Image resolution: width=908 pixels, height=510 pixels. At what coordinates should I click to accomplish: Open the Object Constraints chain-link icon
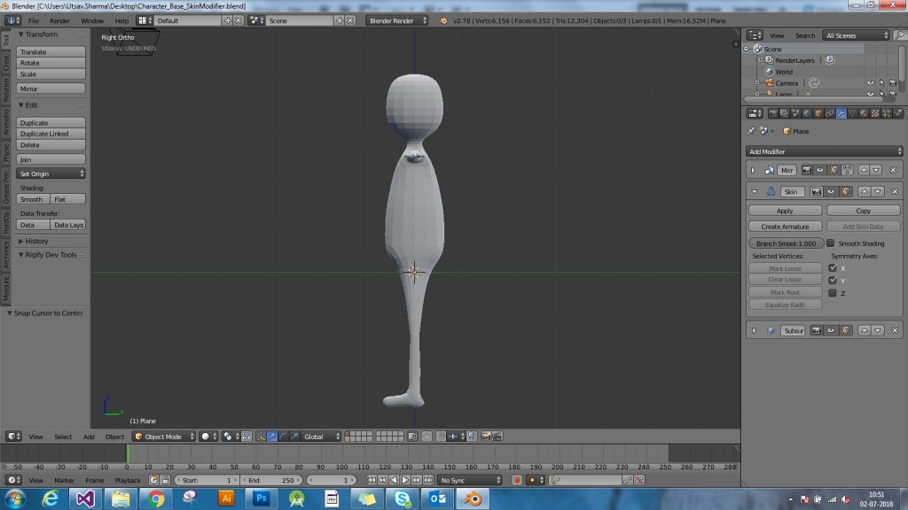pos(829,113)
